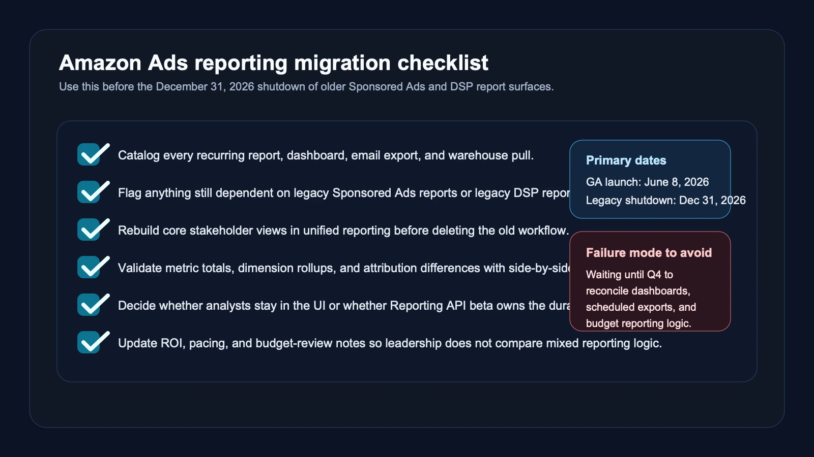This screenshot has height=457, width=814.
Task: Click the 'Failure mode to avoid' heading
Action: click(649, 253)
